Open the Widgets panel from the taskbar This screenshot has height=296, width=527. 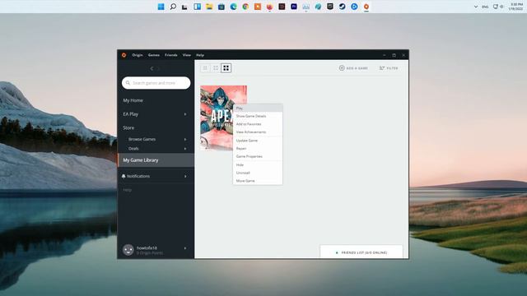pyautogui.click(x=197, y=7)
